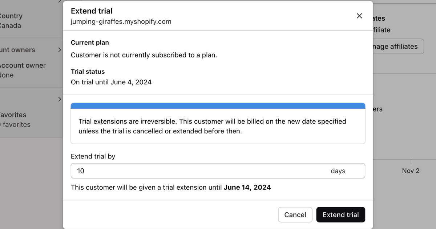Expand the Account owners chevron
The width and height of the screenshot is (436, 229).
click(x=60, y=50)
